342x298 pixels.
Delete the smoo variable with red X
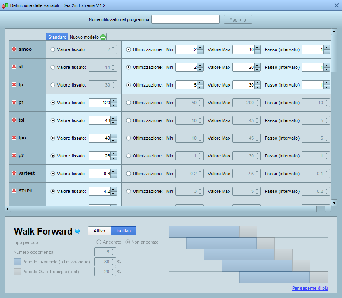pos(14,49)
